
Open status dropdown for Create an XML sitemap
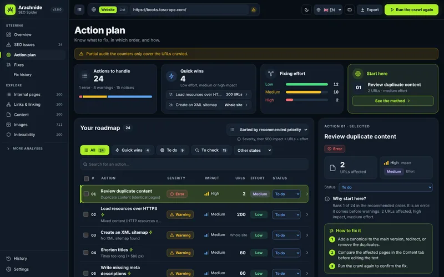tap(286, 235)
